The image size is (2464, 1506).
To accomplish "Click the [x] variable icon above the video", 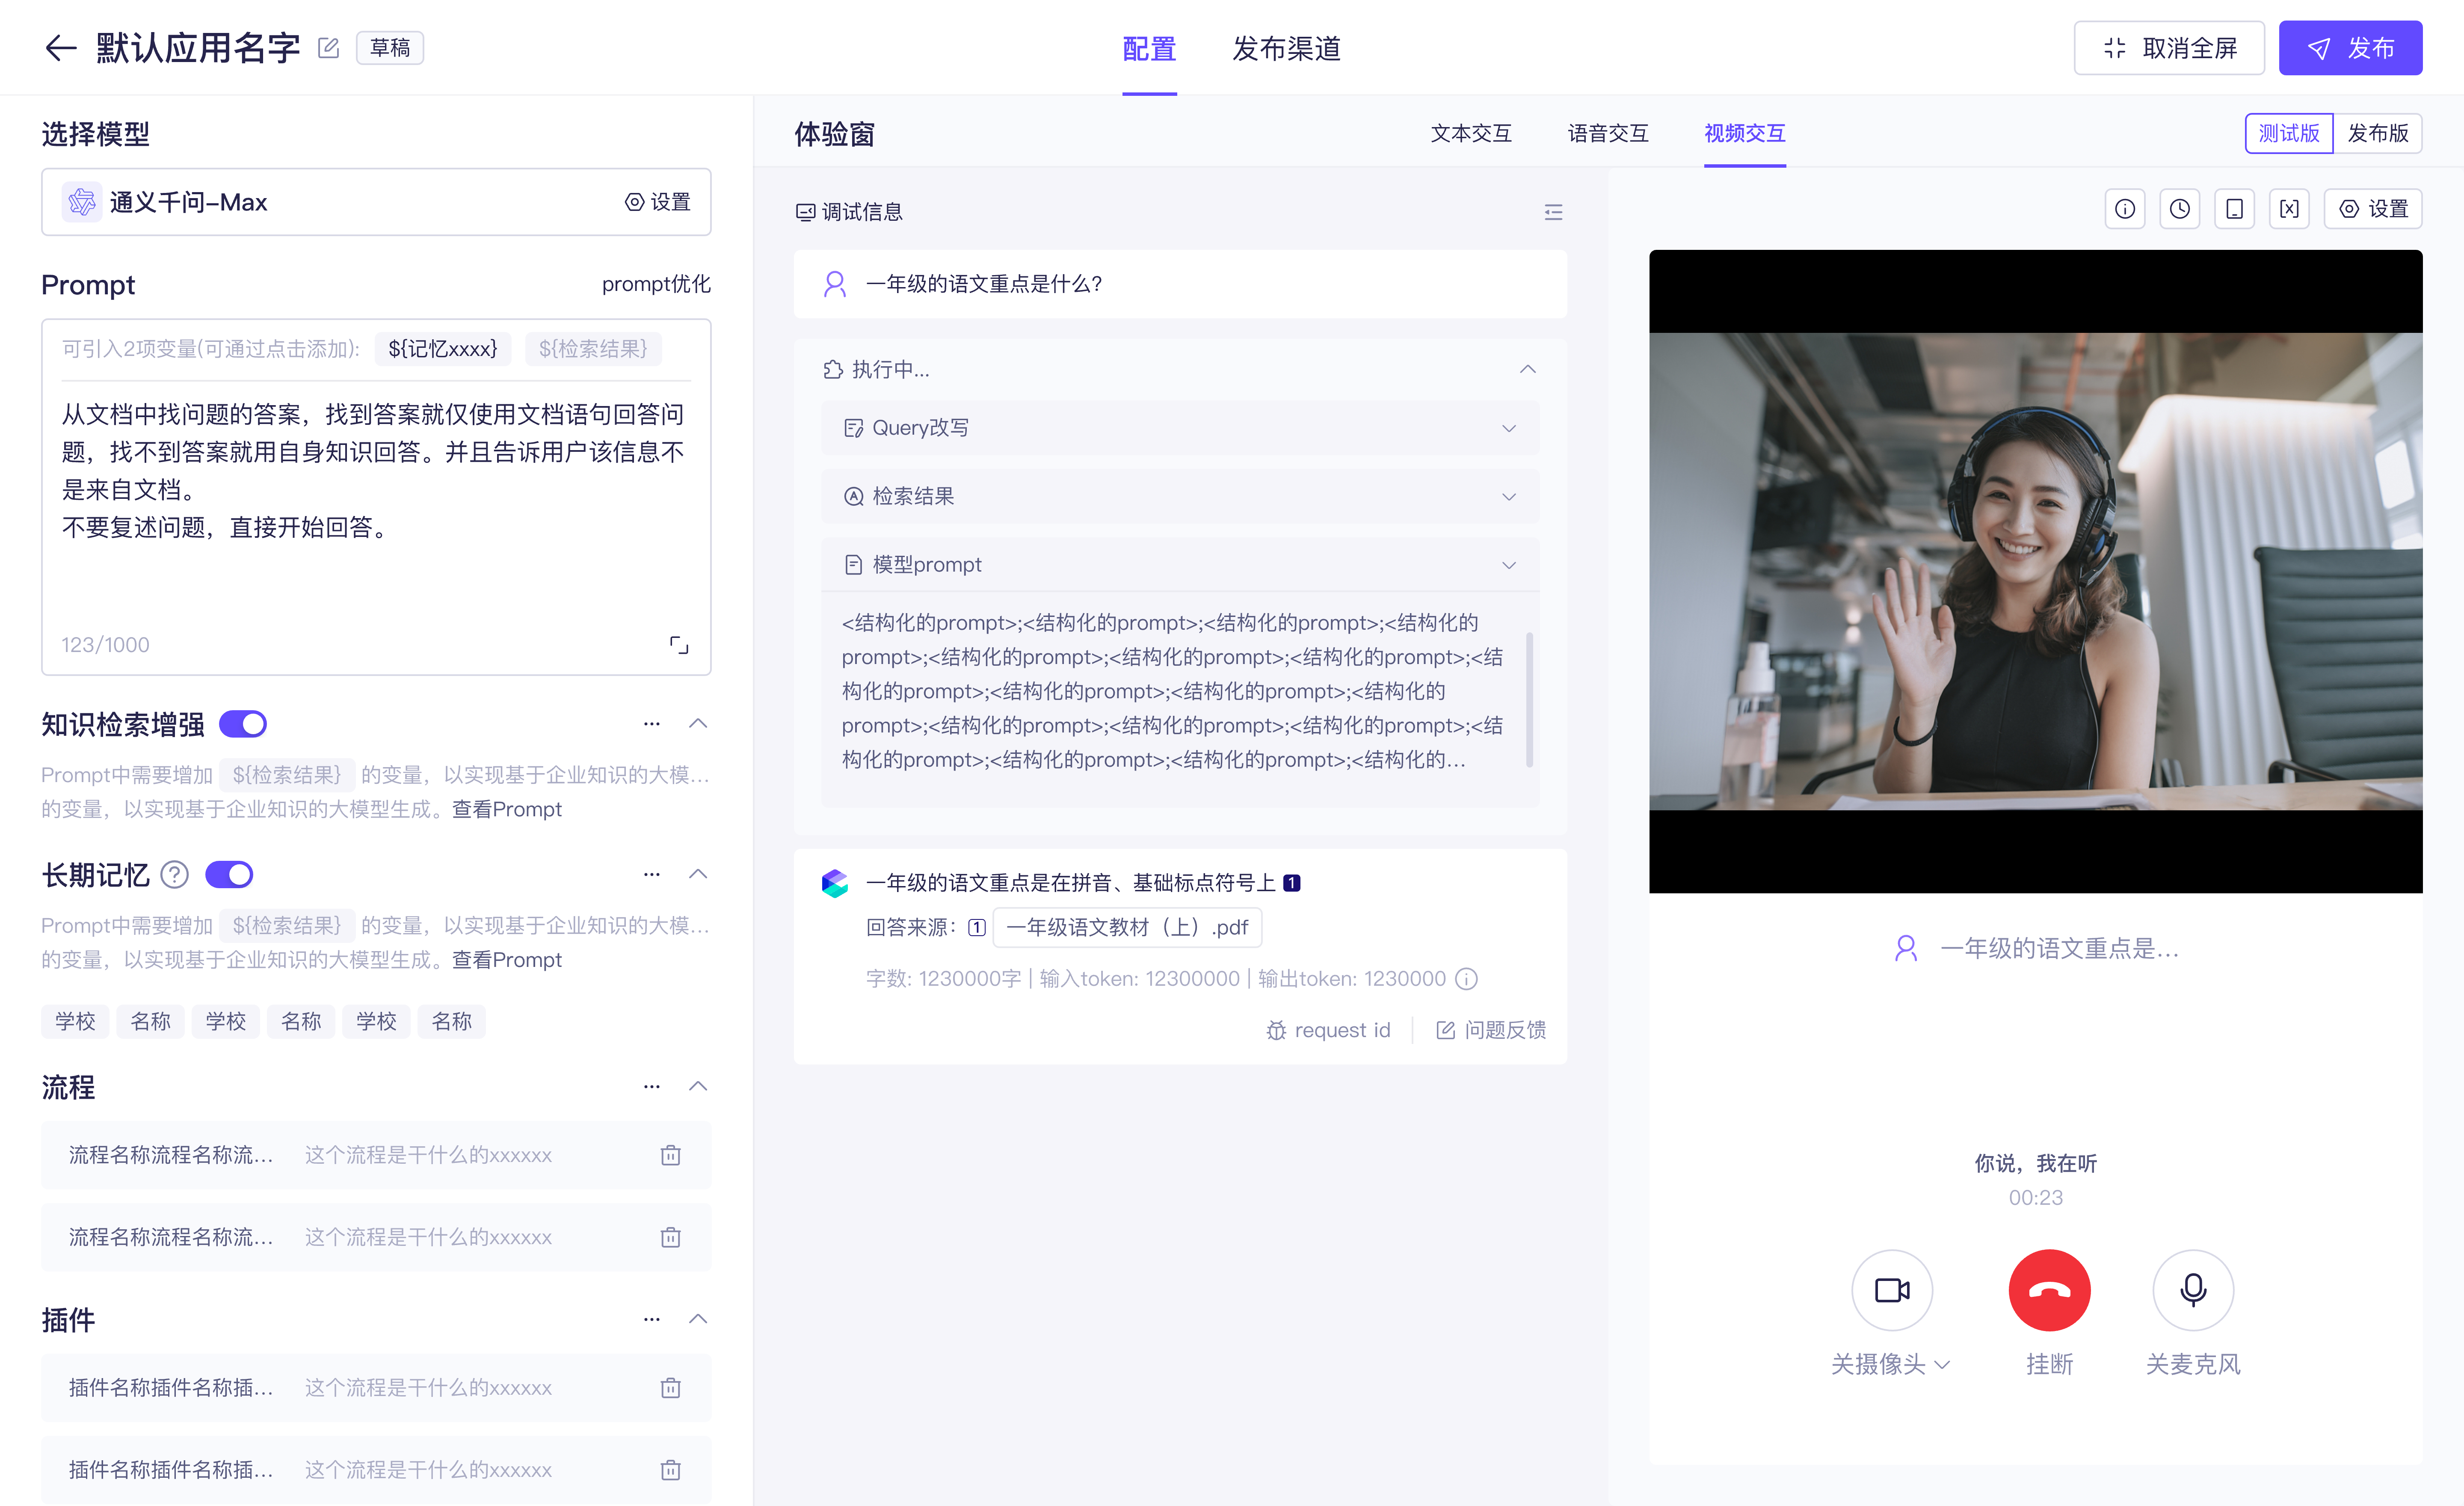I will point(2290,208).
